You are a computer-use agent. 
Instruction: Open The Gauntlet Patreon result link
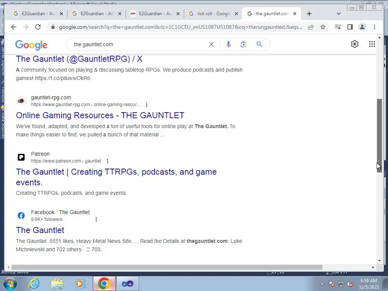coord(116,177)
